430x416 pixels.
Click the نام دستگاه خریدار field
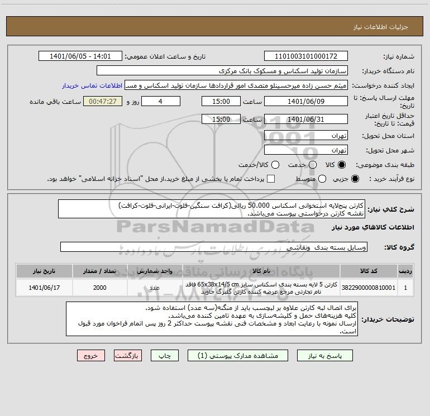pos(222,71)
